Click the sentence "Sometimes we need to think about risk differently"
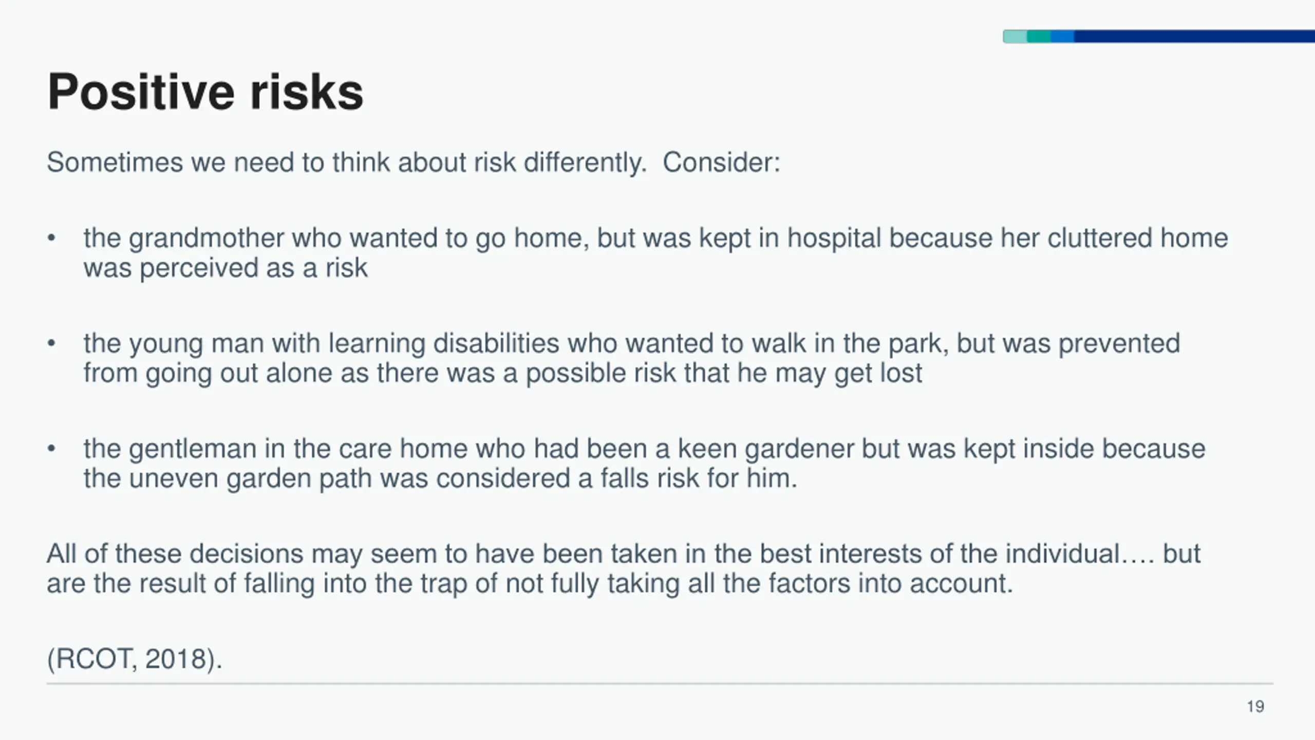The height and width of the screenshot is (740, 1315). [x=347, y=163]
